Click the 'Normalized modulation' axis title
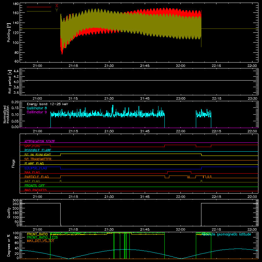 coord(6,114)
